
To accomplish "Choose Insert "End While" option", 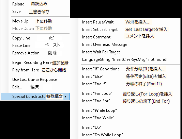I will [125, 118].
